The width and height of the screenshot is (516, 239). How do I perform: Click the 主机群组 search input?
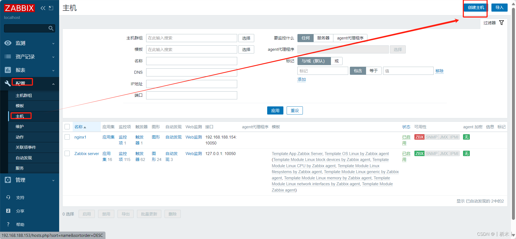(192, 38)
